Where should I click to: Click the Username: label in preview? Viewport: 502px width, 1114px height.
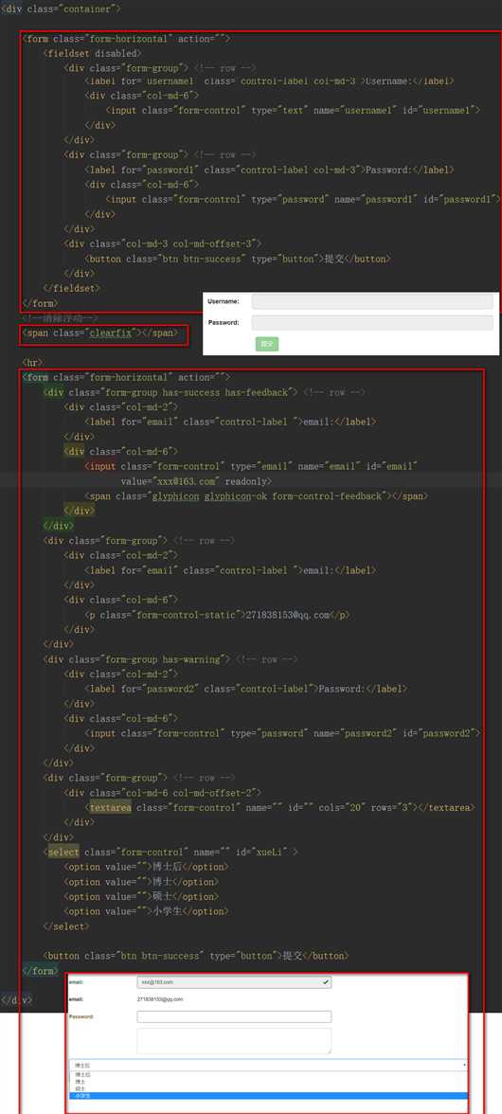point(223,301)
